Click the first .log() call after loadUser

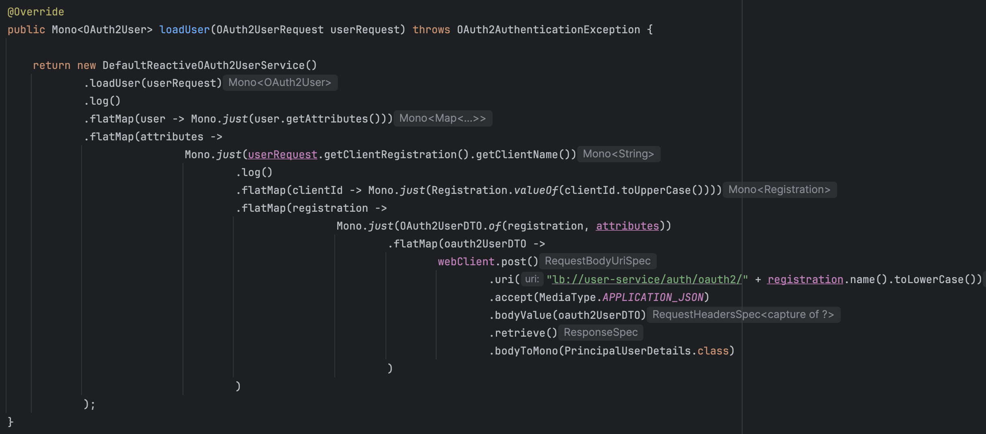click(x=102, y=101)
